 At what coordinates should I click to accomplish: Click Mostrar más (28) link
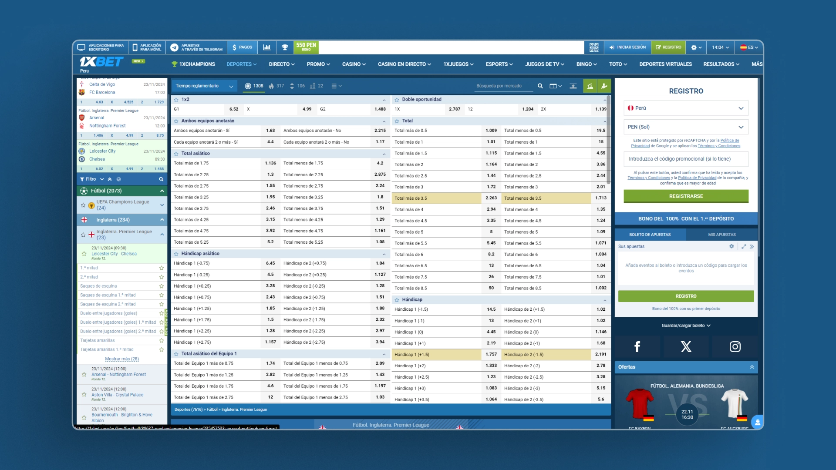tap(122, 359)
